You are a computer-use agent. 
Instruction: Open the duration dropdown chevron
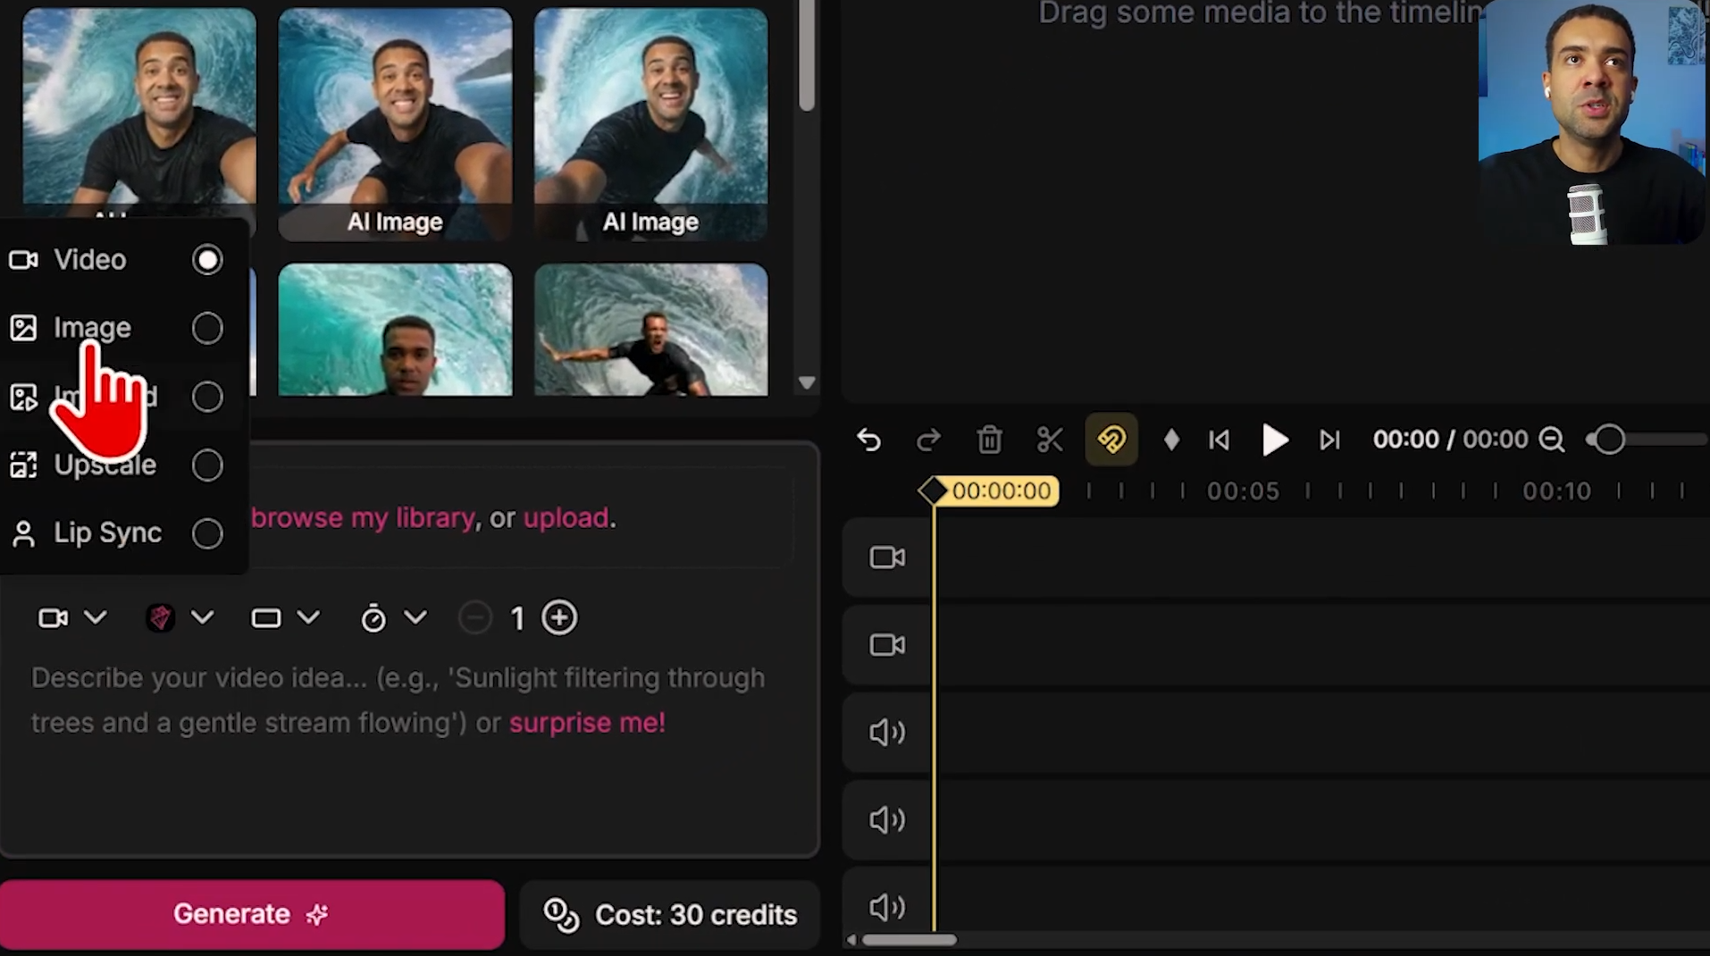(415, 617)
